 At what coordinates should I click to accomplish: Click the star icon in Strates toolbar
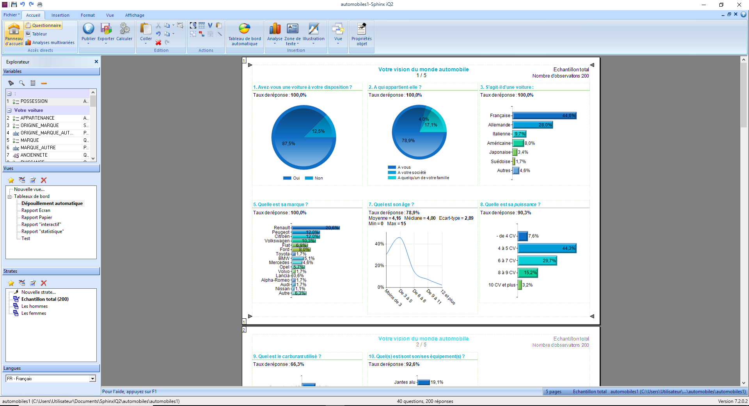coord(11,283)
